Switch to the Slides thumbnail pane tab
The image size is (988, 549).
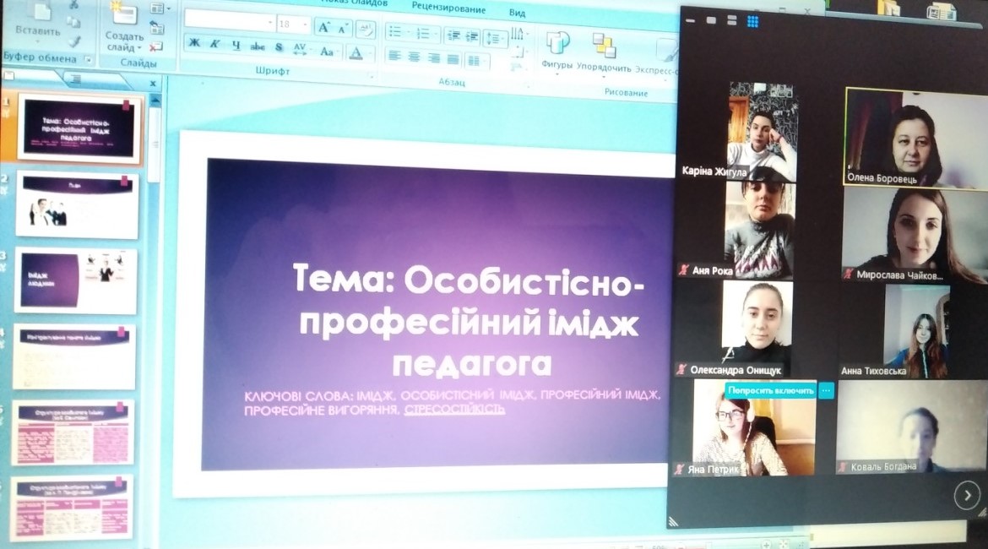tap(29, 77)
